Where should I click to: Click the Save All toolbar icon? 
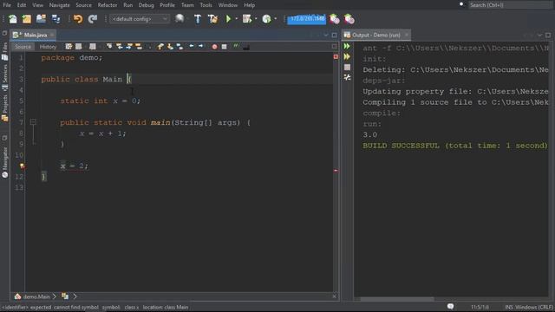coord(55,19)
